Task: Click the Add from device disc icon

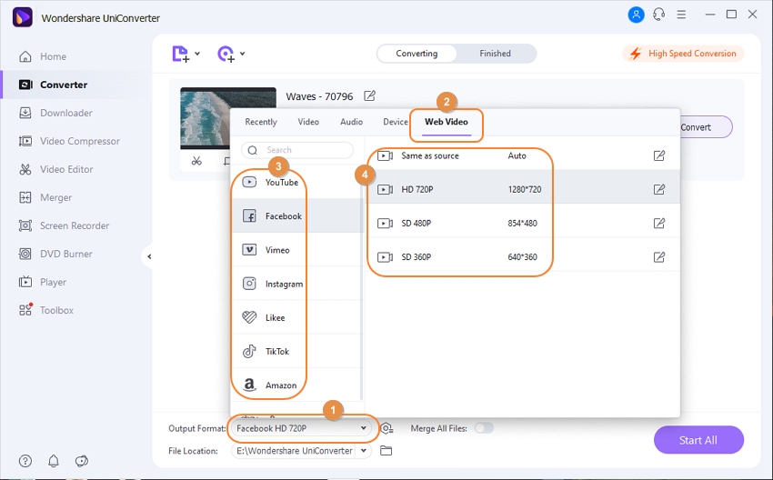Action: point(226,54)
